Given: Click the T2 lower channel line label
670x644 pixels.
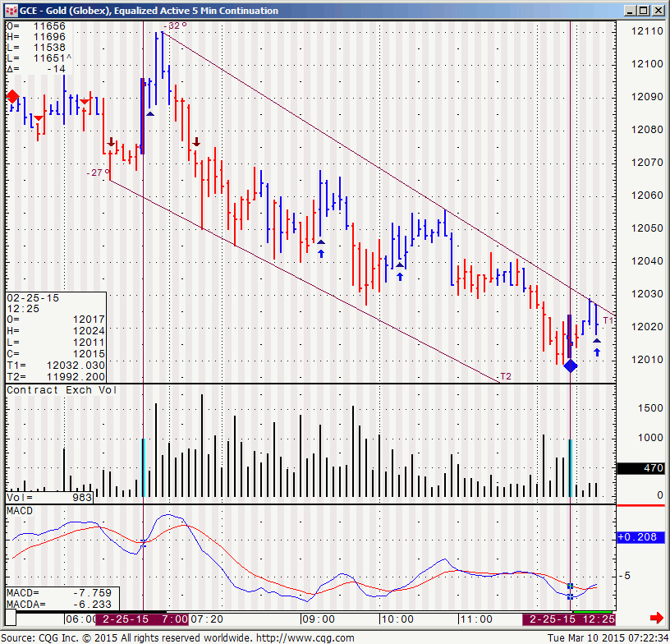Looking at the screenshot, I should pyautogui.click(x=506, y=376).
